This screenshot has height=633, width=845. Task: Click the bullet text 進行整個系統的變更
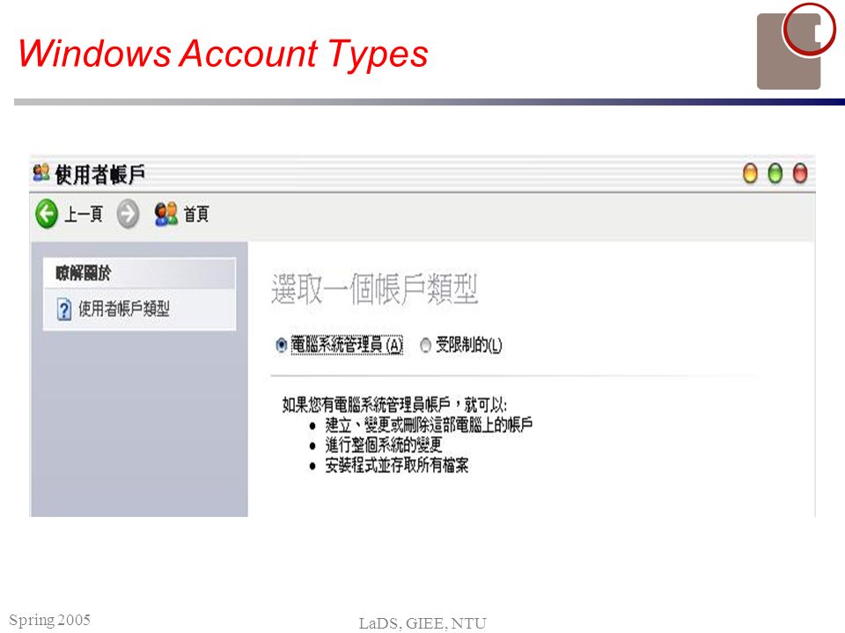pos(384,445)
